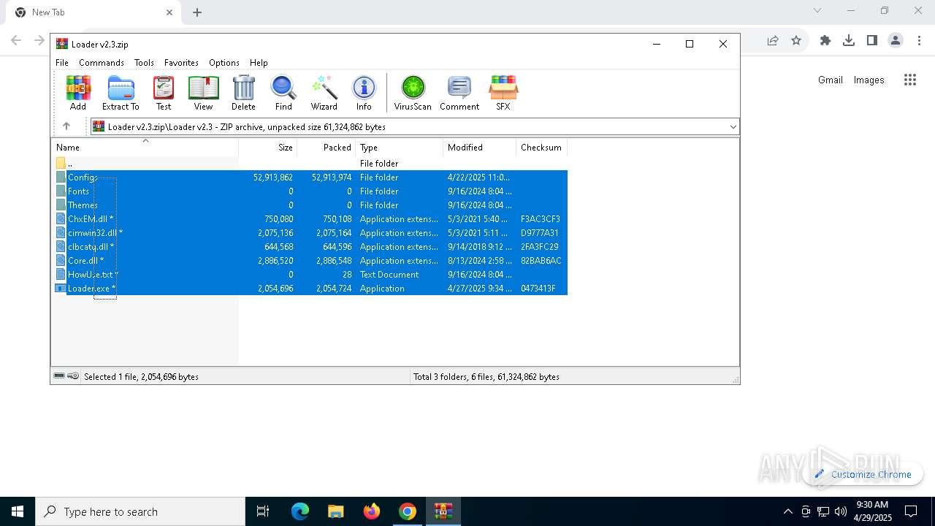
Task: Select the Fonts folder row
Action: pos(310,191)
